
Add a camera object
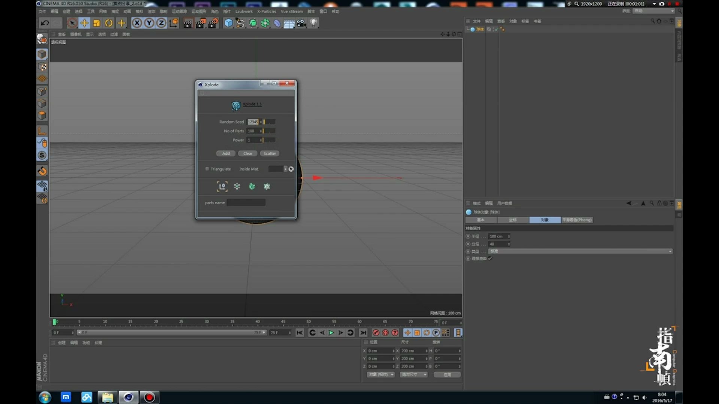point(301,23)
